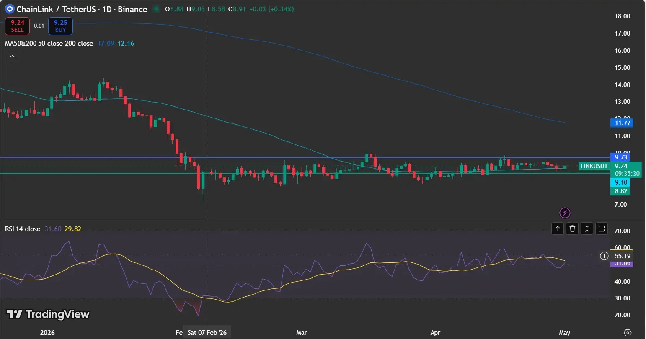Maximize the RSI pane
646x339 pixels.
tap(602, 229)
